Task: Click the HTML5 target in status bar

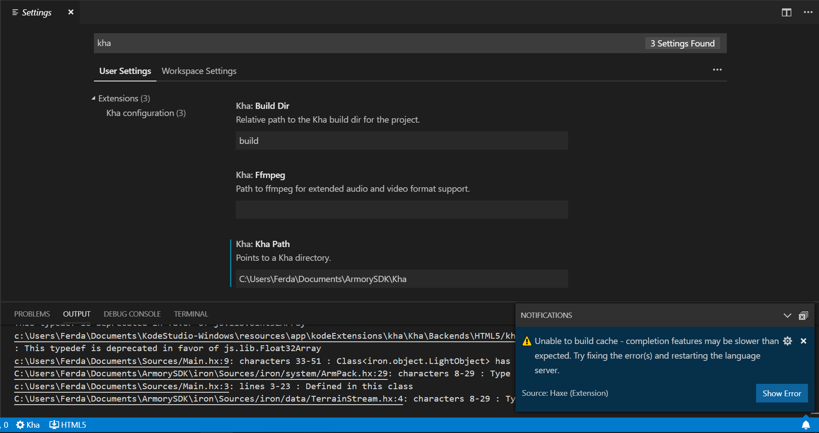Action: tap(68, 425)
